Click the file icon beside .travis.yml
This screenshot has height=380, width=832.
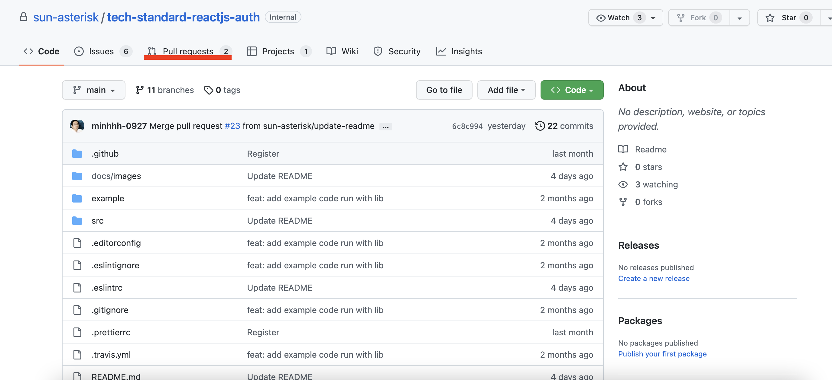pyautogui.click(x=77, y=355)
